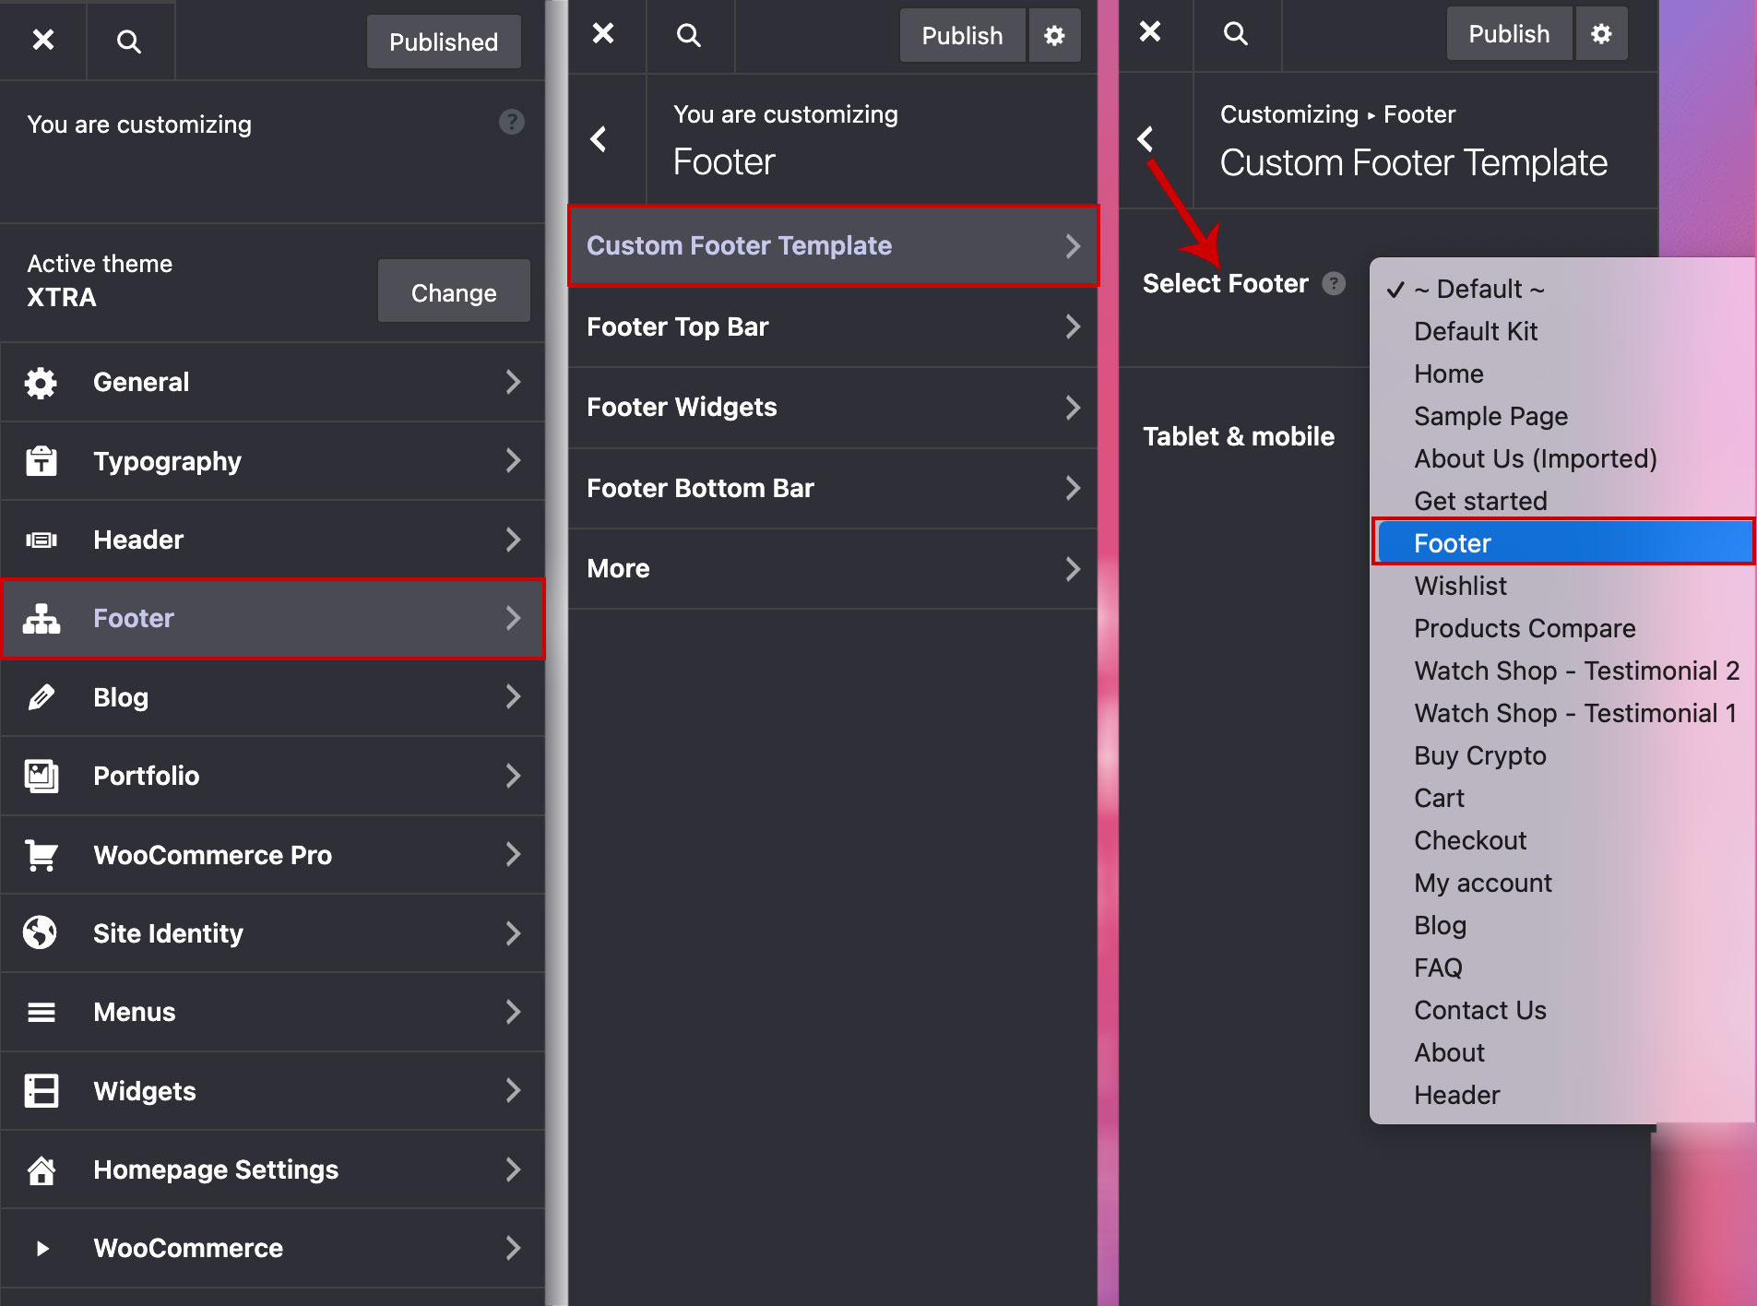This screenshot has height=1306, width=1757.
Task: Open the General settings gear icon
Action: tap(41, 382)
